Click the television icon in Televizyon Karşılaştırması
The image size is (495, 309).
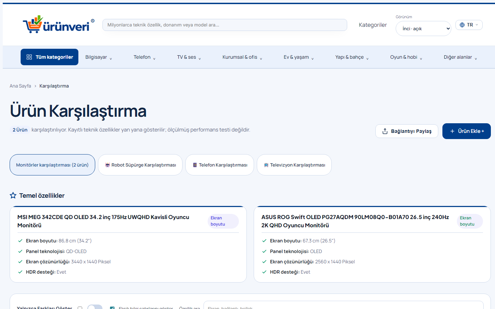pos(266,165)
